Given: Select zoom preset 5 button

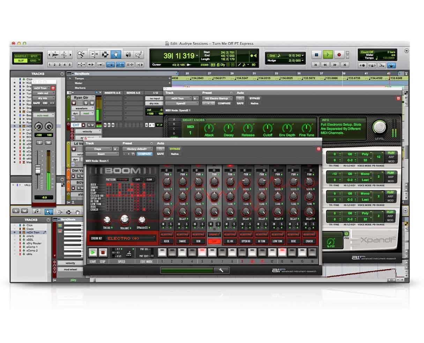Looking at the screenshot, I should [70, 64].
